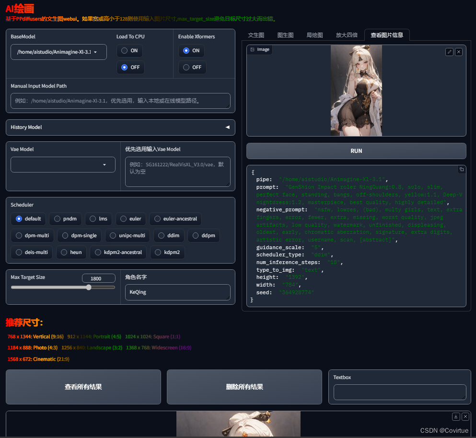Choose unipc-multi scheduler
The height and width of the screenshot is (438, 476).
click(128, 236)
